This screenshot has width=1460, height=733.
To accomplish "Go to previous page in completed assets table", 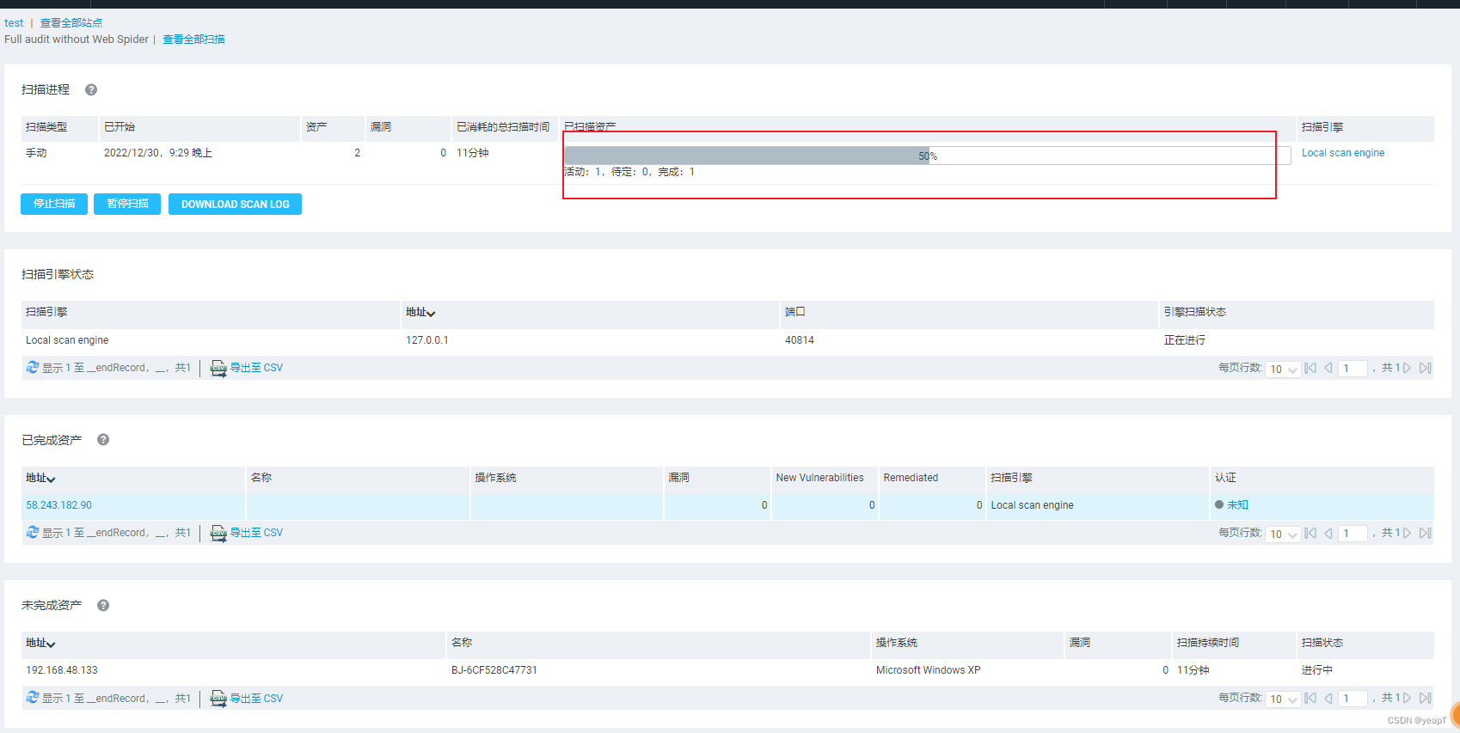I will (x=1328, y=533).
